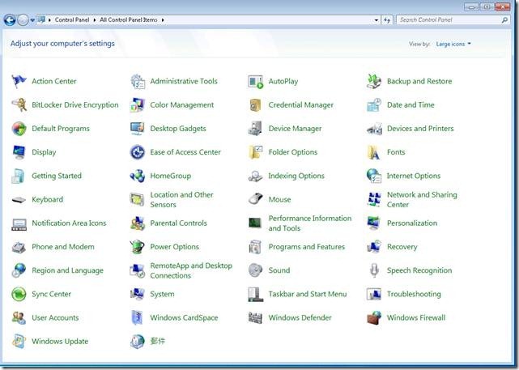Open the 邮件 mail item
Image resolution: width=519 pixels, height=370 pixels.
click(158, 341)
